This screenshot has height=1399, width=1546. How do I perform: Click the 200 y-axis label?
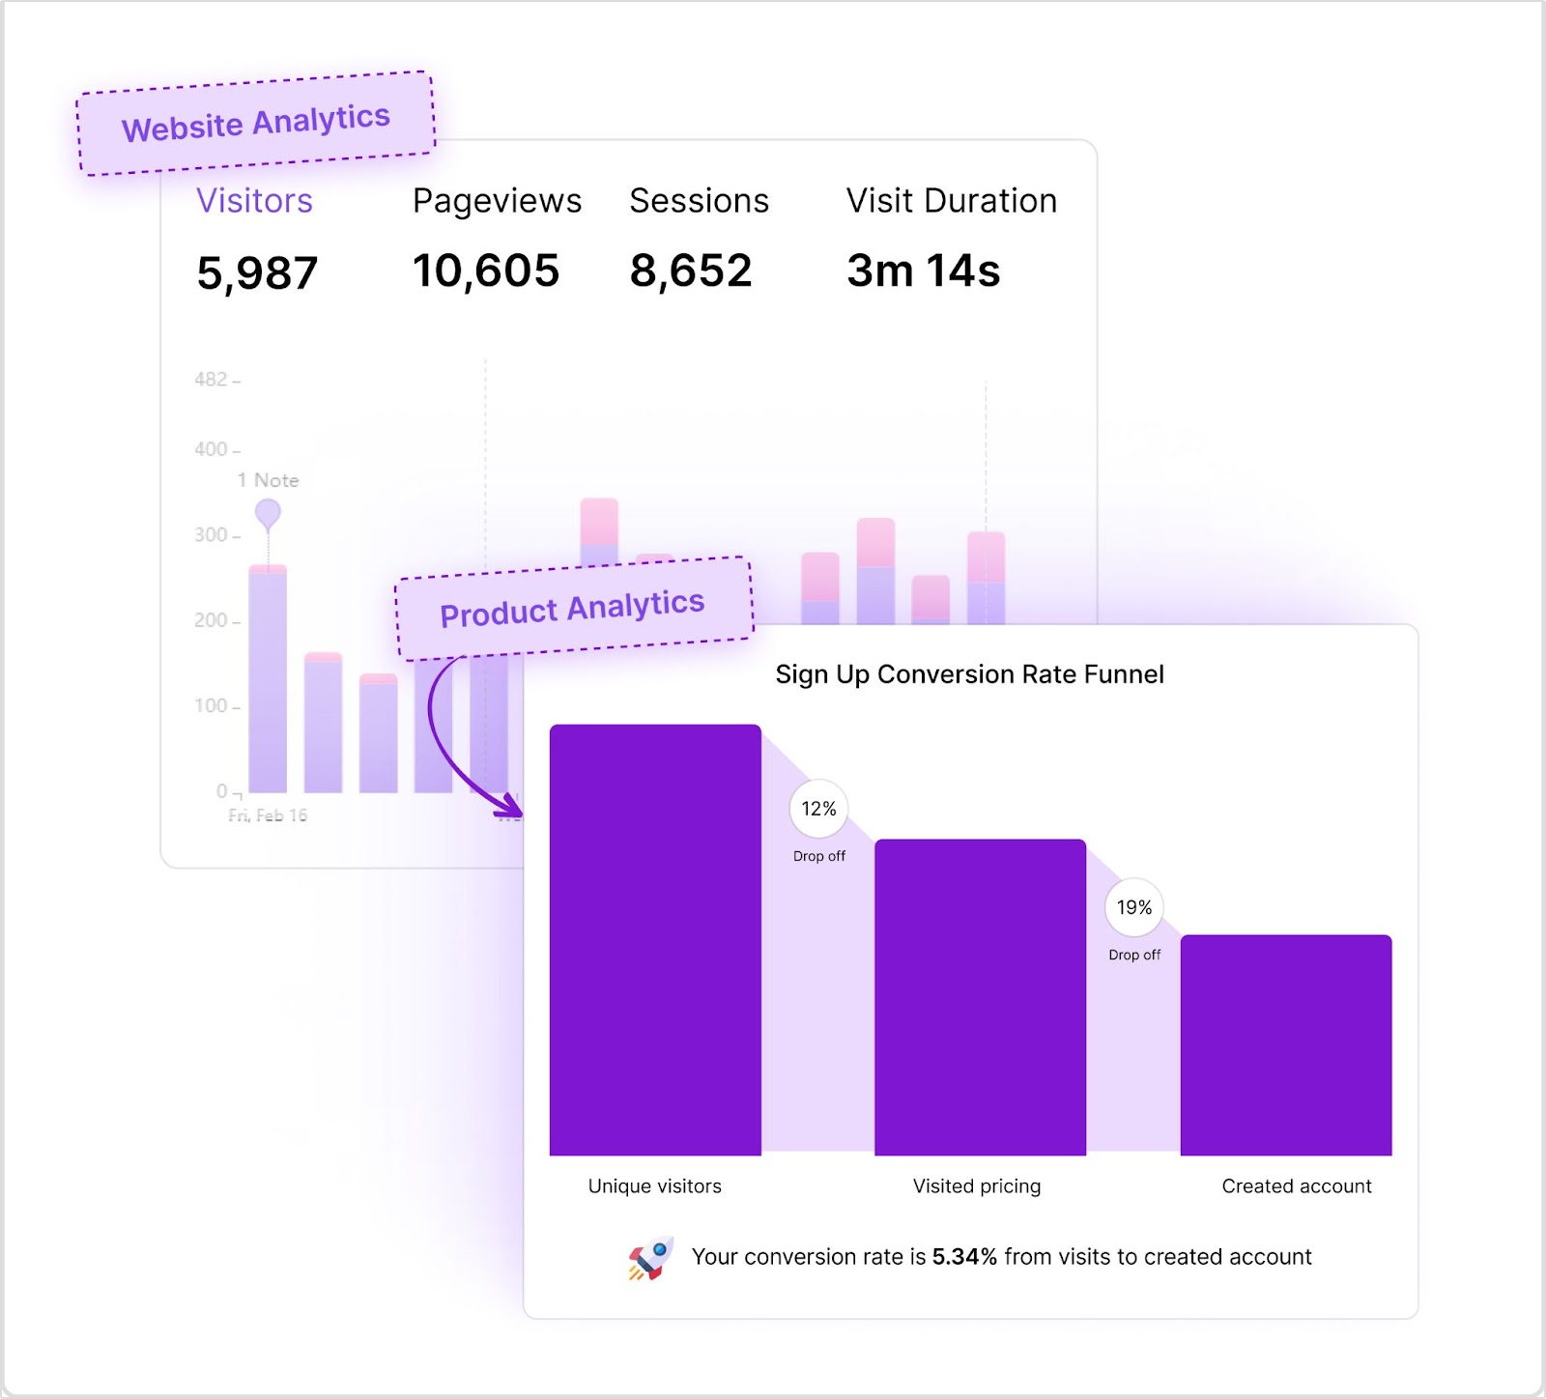click(x=211, y=620)
